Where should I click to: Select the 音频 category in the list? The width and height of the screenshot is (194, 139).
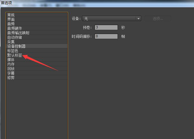pyautogui.click(x=37, y=24)
